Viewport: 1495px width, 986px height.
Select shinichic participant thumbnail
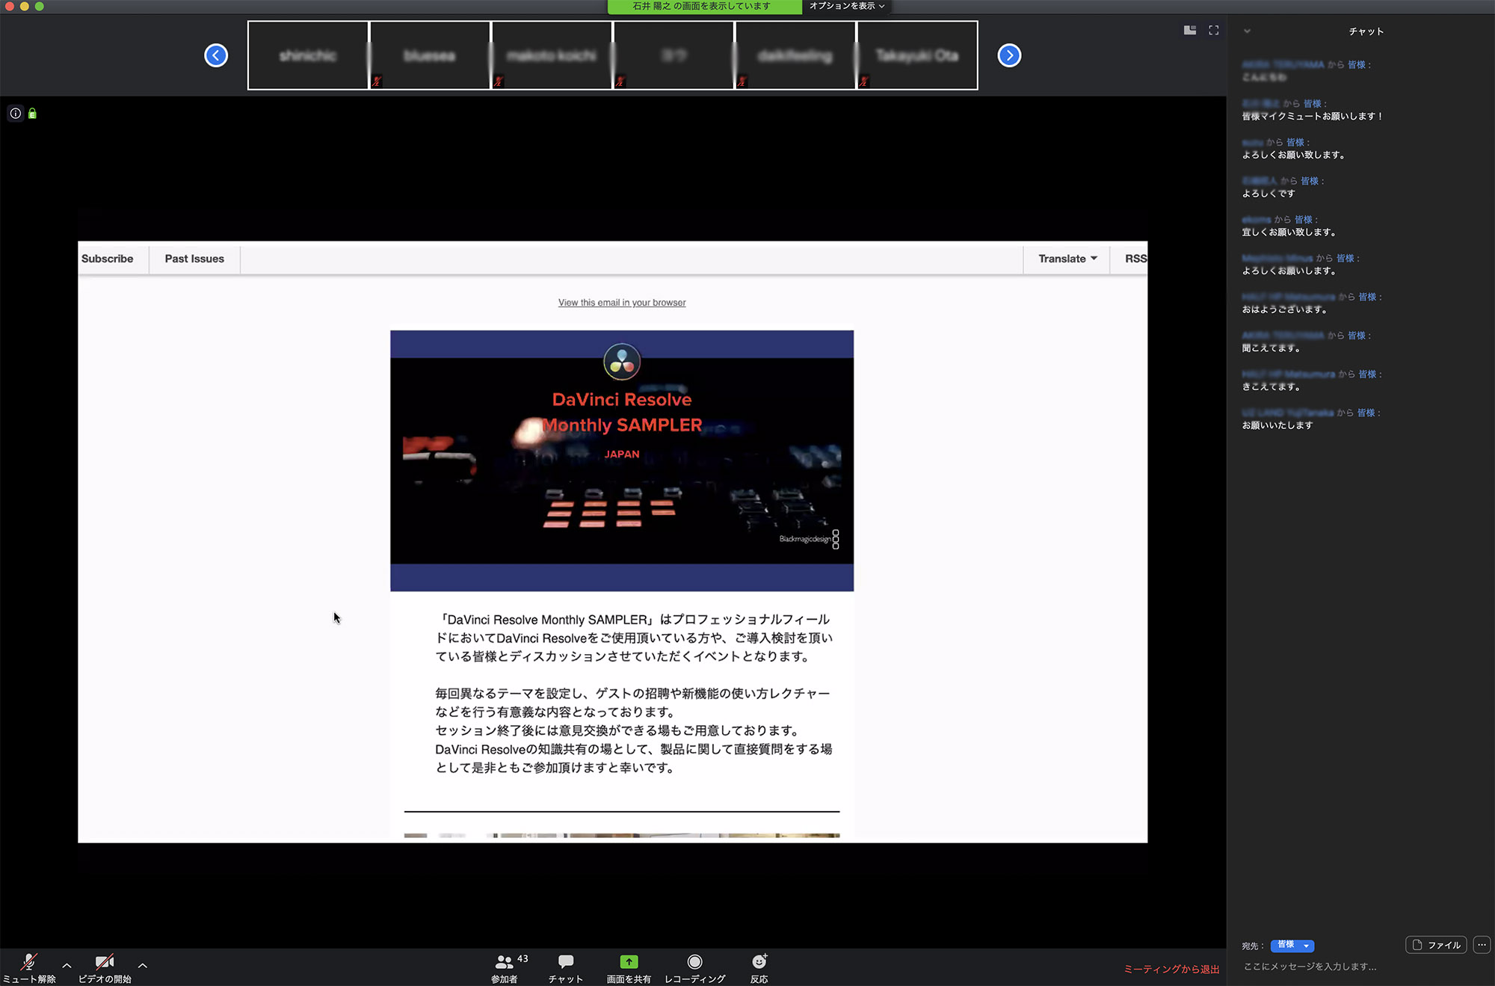[x=308, y=55]
